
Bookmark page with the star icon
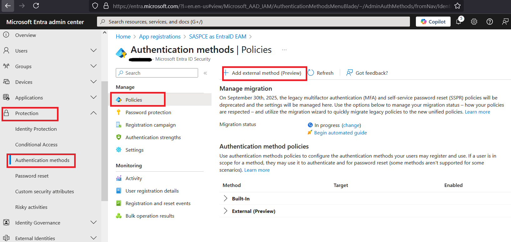pos(457,6)
